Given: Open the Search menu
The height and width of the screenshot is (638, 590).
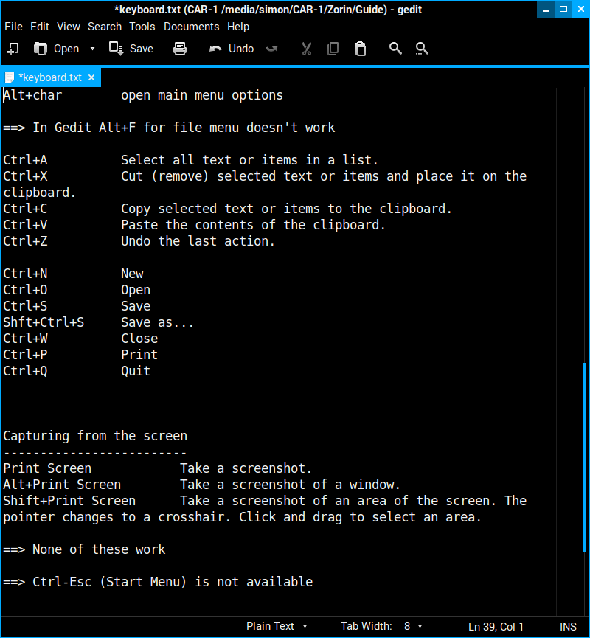Looking at the screenshot, I should click(105, 27).
